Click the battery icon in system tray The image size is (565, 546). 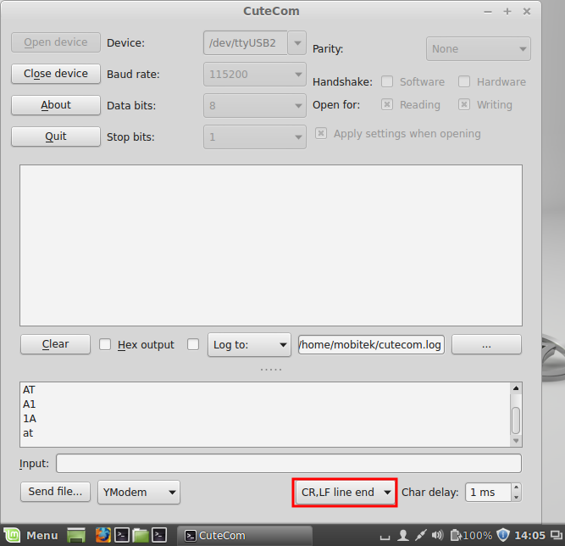[x=456, y=535]
